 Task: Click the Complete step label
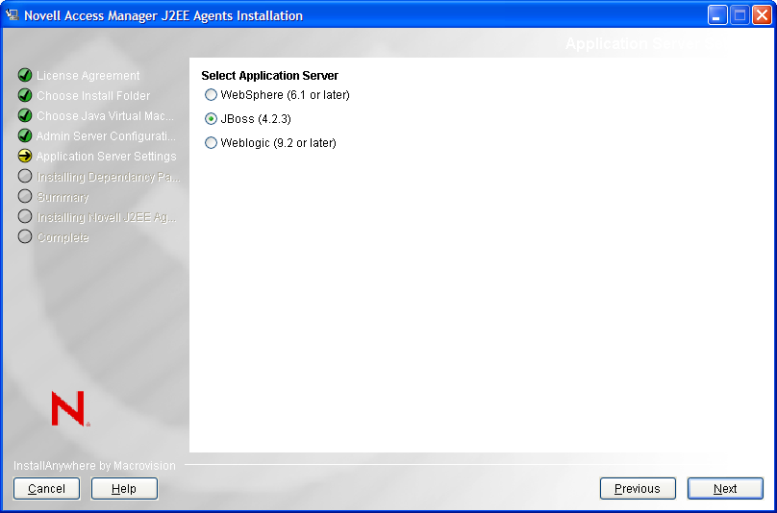pos(63,237)
